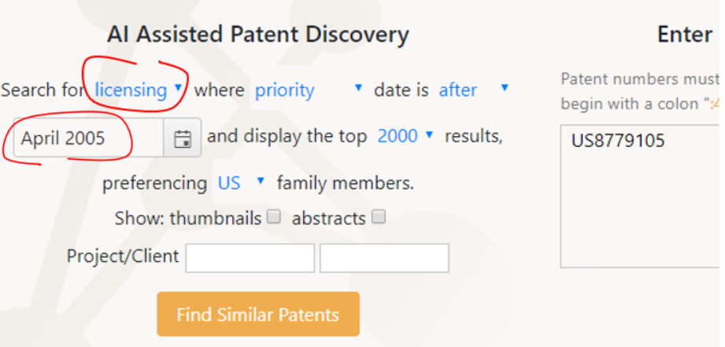This screenshot has height=347, width=725.
Task: Click the arrow beside after
Action: 505,87
